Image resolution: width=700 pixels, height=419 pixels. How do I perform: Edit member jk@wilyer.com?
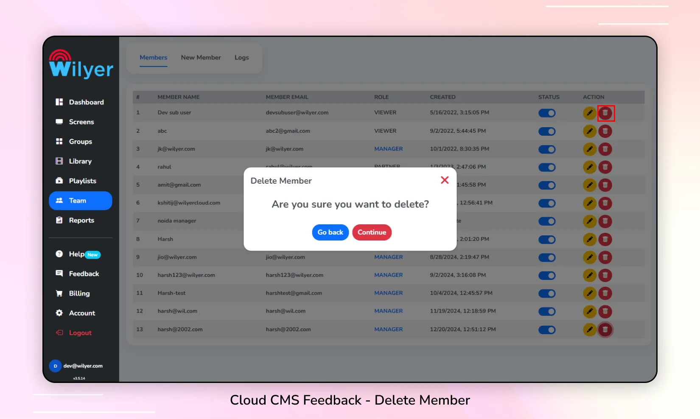(590, 149)
